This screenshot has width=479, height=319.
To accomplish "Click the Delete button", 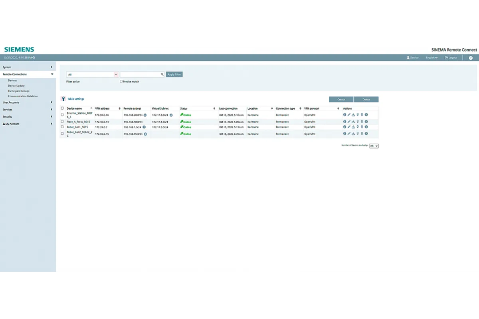I will pos(366,99).
